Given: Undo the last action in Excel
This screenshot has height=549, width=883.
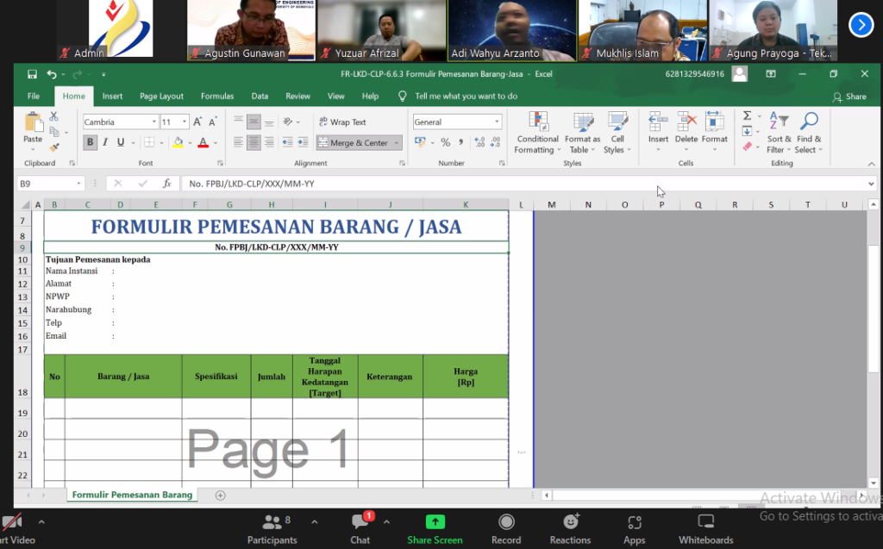Looking at the screenshot, I should (52, 74).
